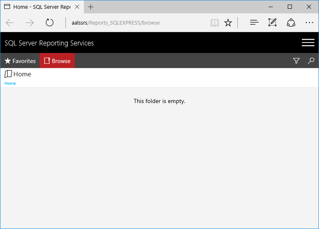Share this web page

click(291, 23)
